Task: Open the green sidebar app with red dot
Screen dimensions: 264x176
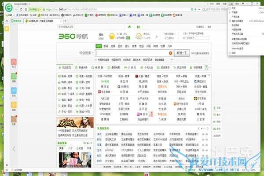Action: 14,76
